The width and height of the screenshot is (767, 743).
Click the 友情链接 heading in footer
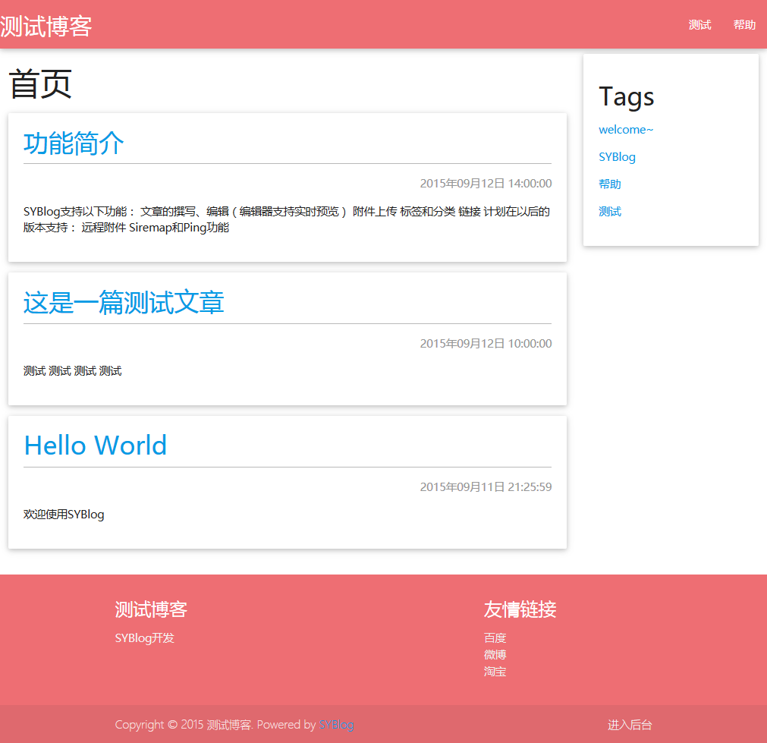click(x=520, y=609)
